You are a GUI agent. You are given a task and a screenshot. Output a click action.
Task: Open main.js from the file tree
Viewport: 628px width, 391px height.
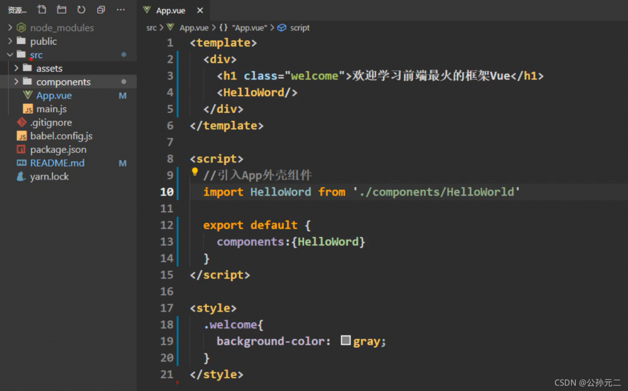[x=51, y=109]
